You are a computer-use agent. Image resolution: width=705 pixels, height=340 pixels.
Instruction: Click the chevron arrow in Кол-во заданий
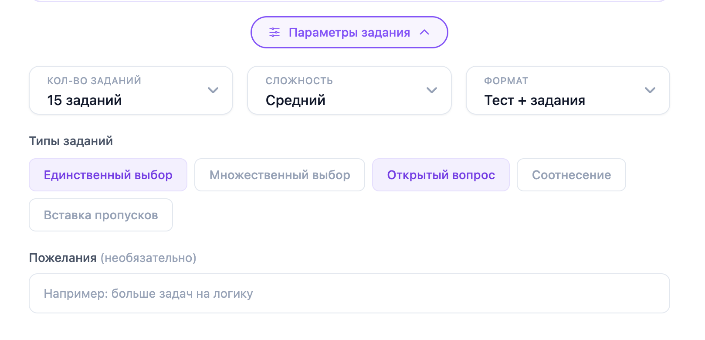pyautogui.click(x=213, y=90)
